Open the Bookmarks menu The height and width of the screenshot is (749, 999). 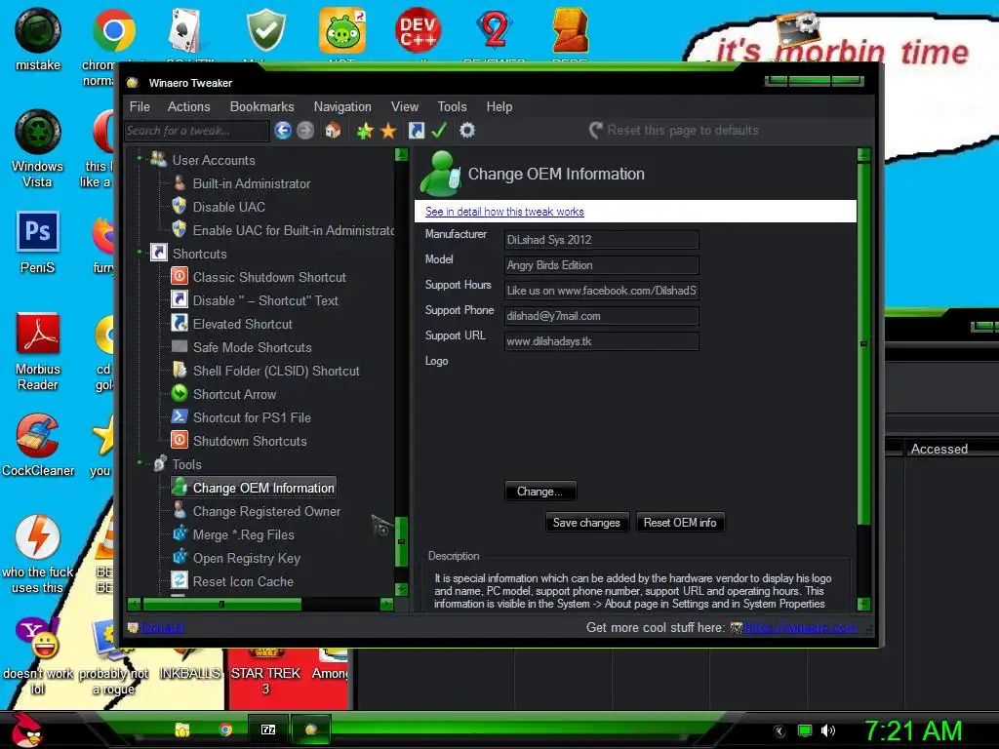(261, 107)
